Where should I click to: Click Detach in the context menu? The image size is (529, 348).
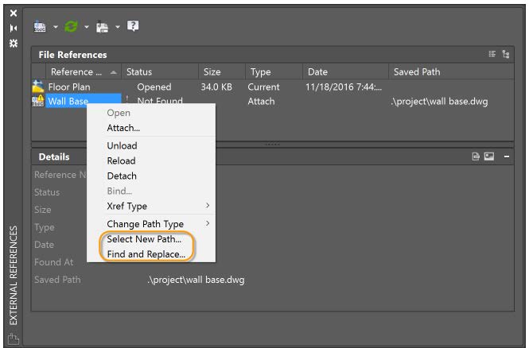click(122, 176)
